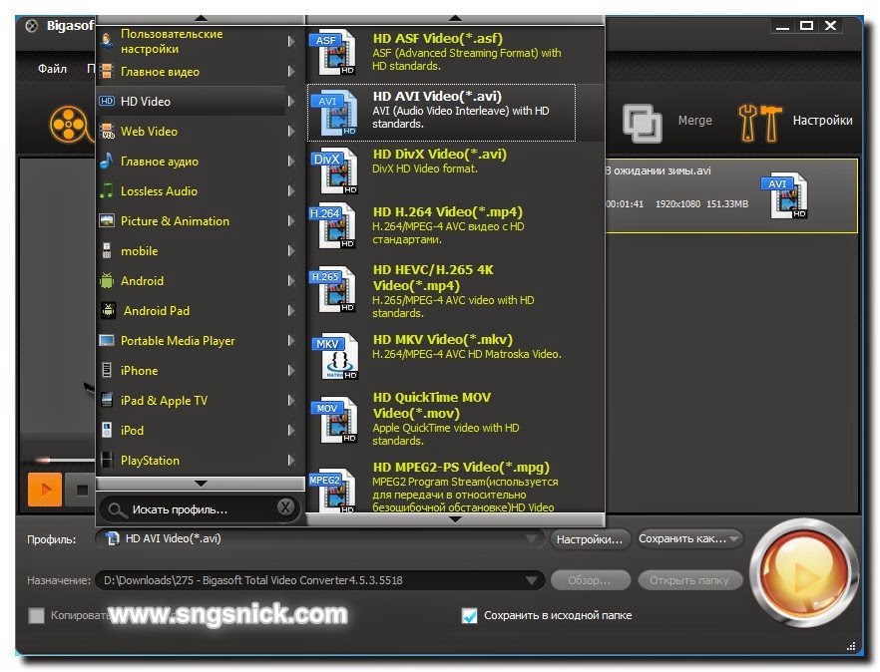Click the search magnifier icon in profile search
This screenshot has height=672, width=880.
click(x=118, y=510)
